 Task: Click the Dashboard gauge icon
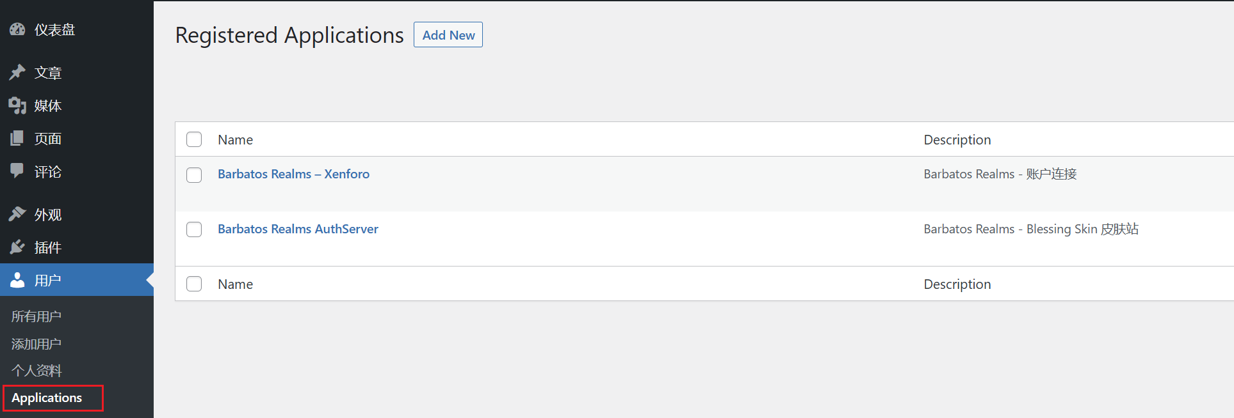click(17, 29)
